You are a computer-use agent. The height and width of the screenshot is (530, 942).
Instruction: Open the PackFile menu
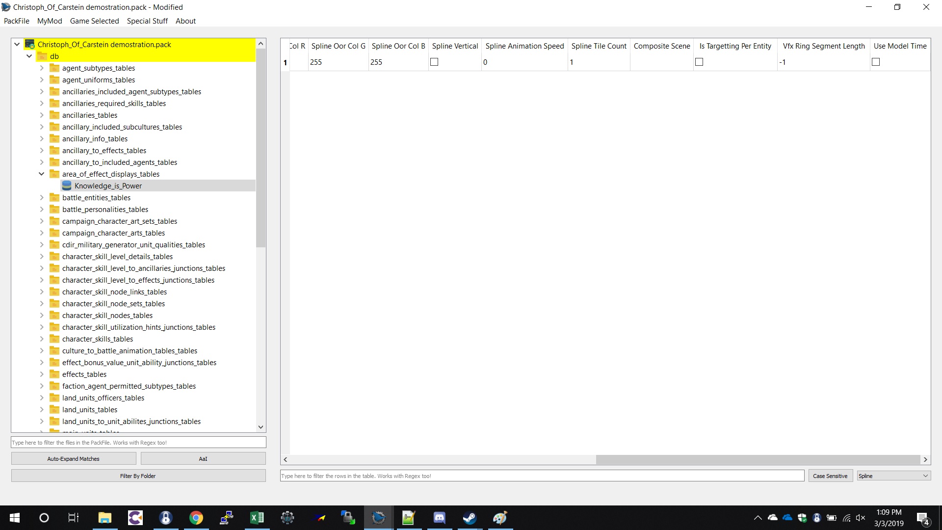(x=16, y=21)
